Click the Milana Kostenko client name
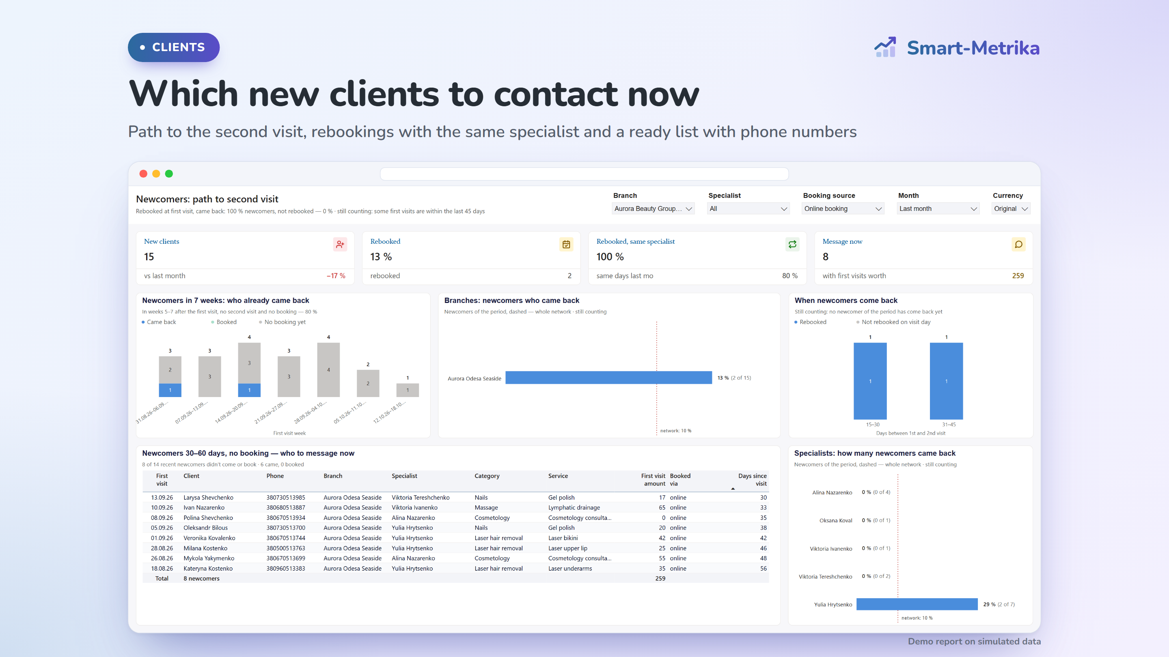Screen dimensions: 1169x657 click(x=205, y=548)
